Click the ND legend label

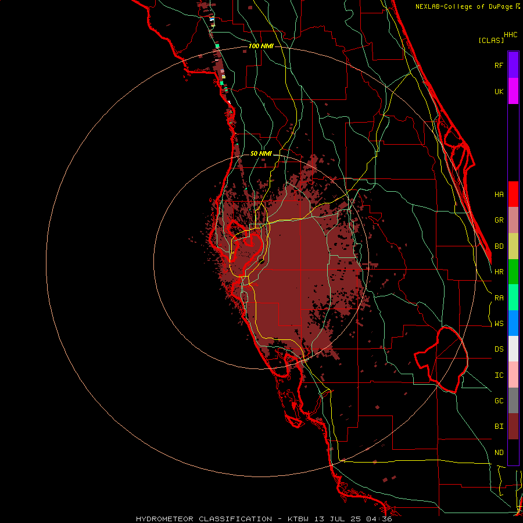point(499,453)
